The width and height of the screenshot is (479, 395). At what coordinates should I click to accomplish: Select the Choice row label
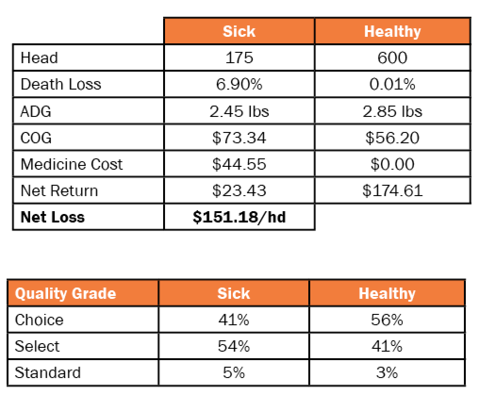pyautogui.click(x=39, y=320)
